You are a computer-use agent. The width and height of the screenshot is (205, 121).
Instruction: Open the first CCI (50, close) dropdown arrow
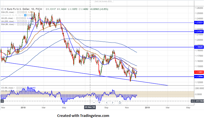click(x=14, y=88)
